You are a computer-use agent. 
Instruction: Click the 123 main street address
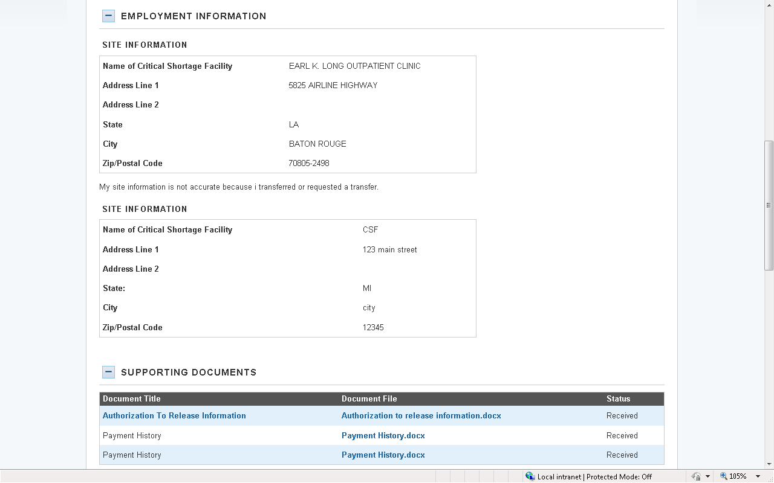[390, 250]
